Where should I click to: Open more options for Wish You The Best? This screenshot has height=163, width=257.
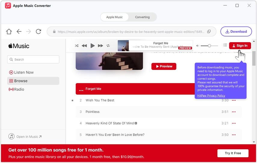(x=234, y=100)
